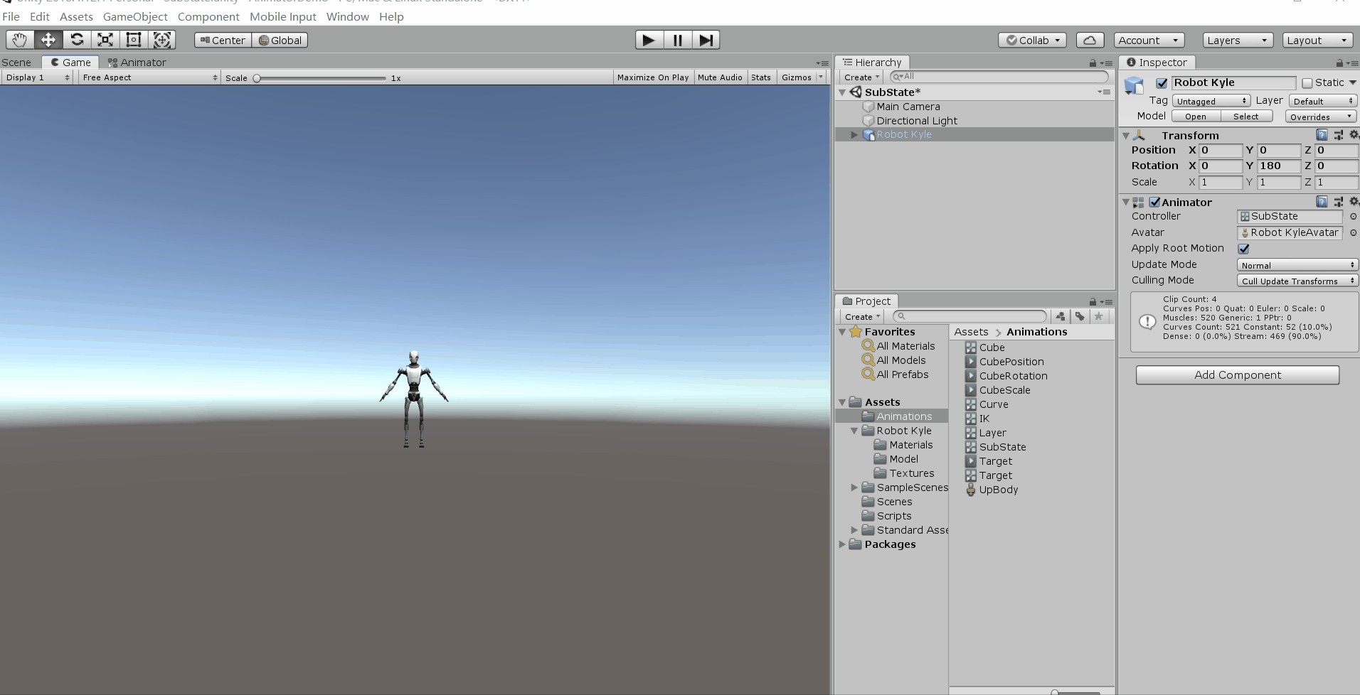This screenshot has width=1360, height=695.
Task: Search Project assets by label
Action: pyautogui.click(x=1080, y=316)
